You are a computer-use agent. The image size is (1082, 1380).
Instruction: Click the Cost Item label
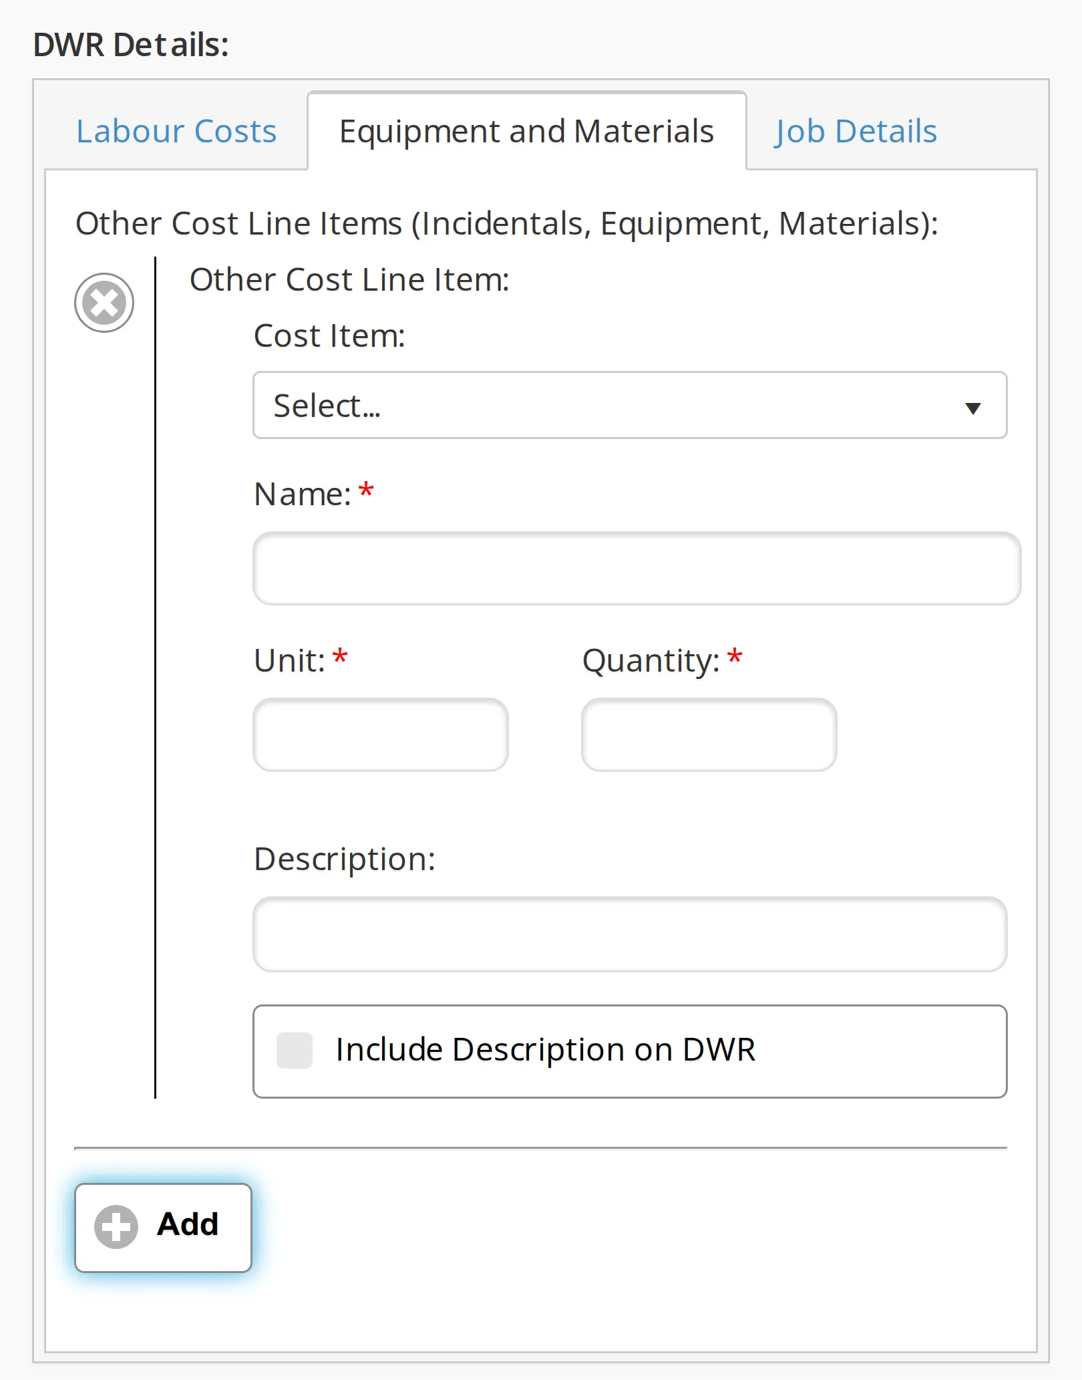pos(329,335)
